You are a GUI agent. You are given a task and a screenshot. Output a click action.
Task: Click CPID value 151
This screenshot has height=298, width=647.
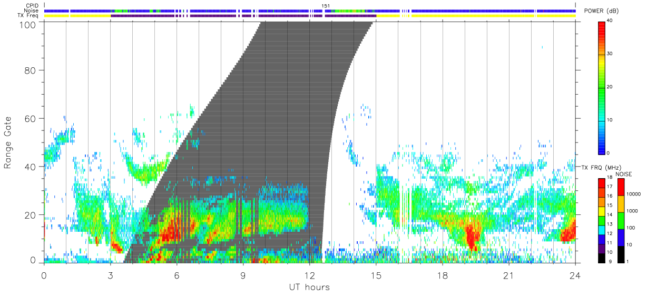[x=326, y=5]
